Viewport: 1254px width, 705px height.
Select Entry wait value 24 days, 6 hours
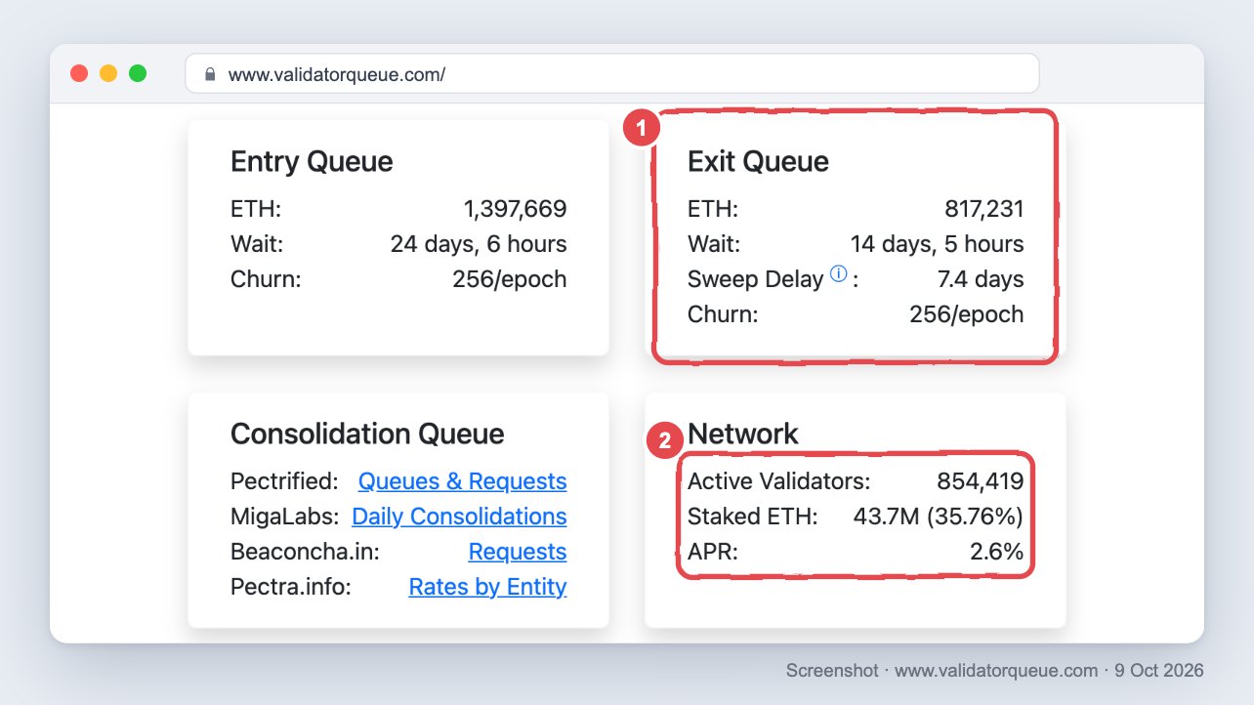[x=479, y=244]
